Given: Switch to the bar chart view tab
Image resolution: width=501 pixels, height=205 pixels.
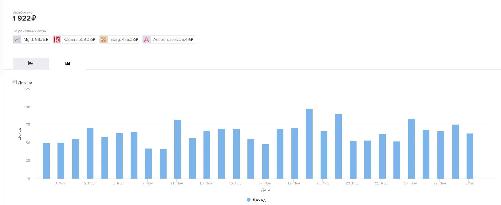Looking at the screenshot, I should (68, 64).
